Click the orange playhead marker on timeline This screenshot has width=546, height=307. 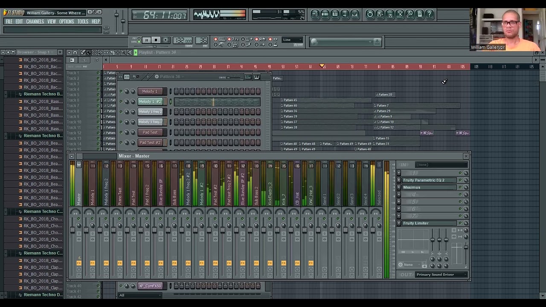[323, 66]
